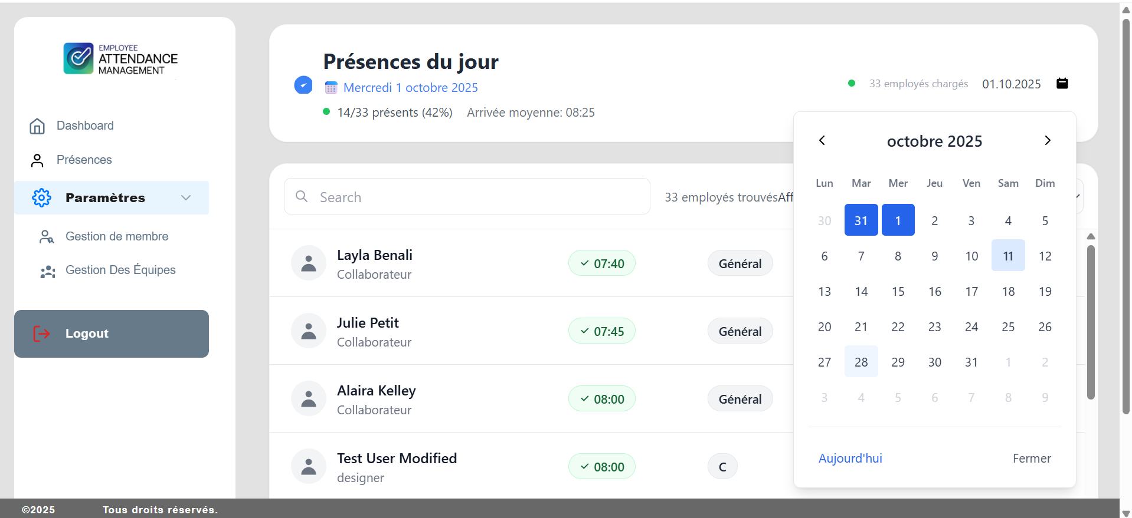Click the Logout exit icon
This screenshot has width=1132, height=518.
point(41,334)
